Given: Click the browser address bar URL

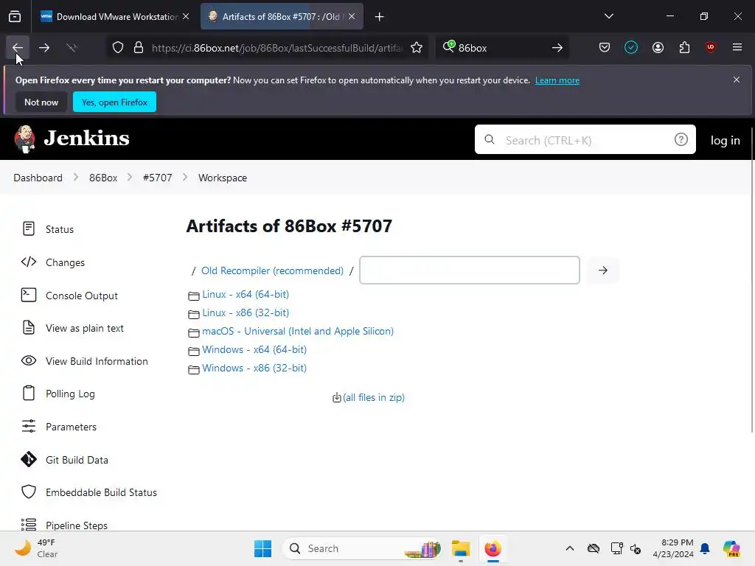Looking at the screenshot, I should click(277, 48).
